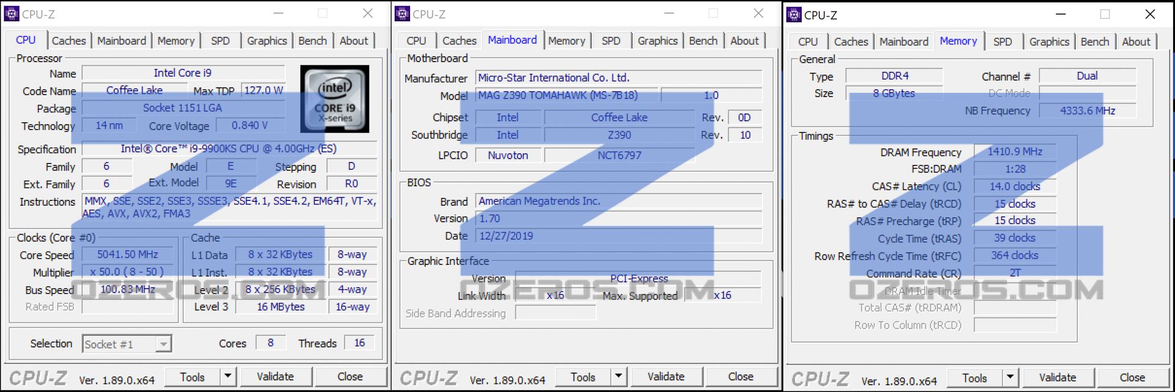The image size is (1175, 392).
Task: Go to the Graphics tab in the Memory window
Action: tap(1049, 42)
